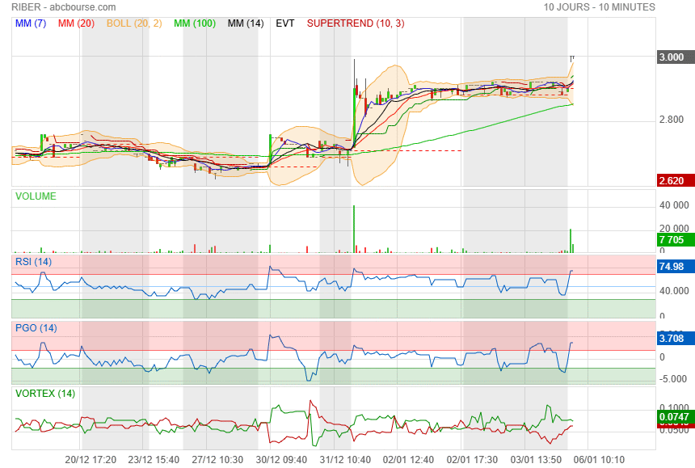This screenshot has width=695, height=468.
Task: Toggle the MM (7) legend entry
Action: pyautogui.click(x=31, y=23)
